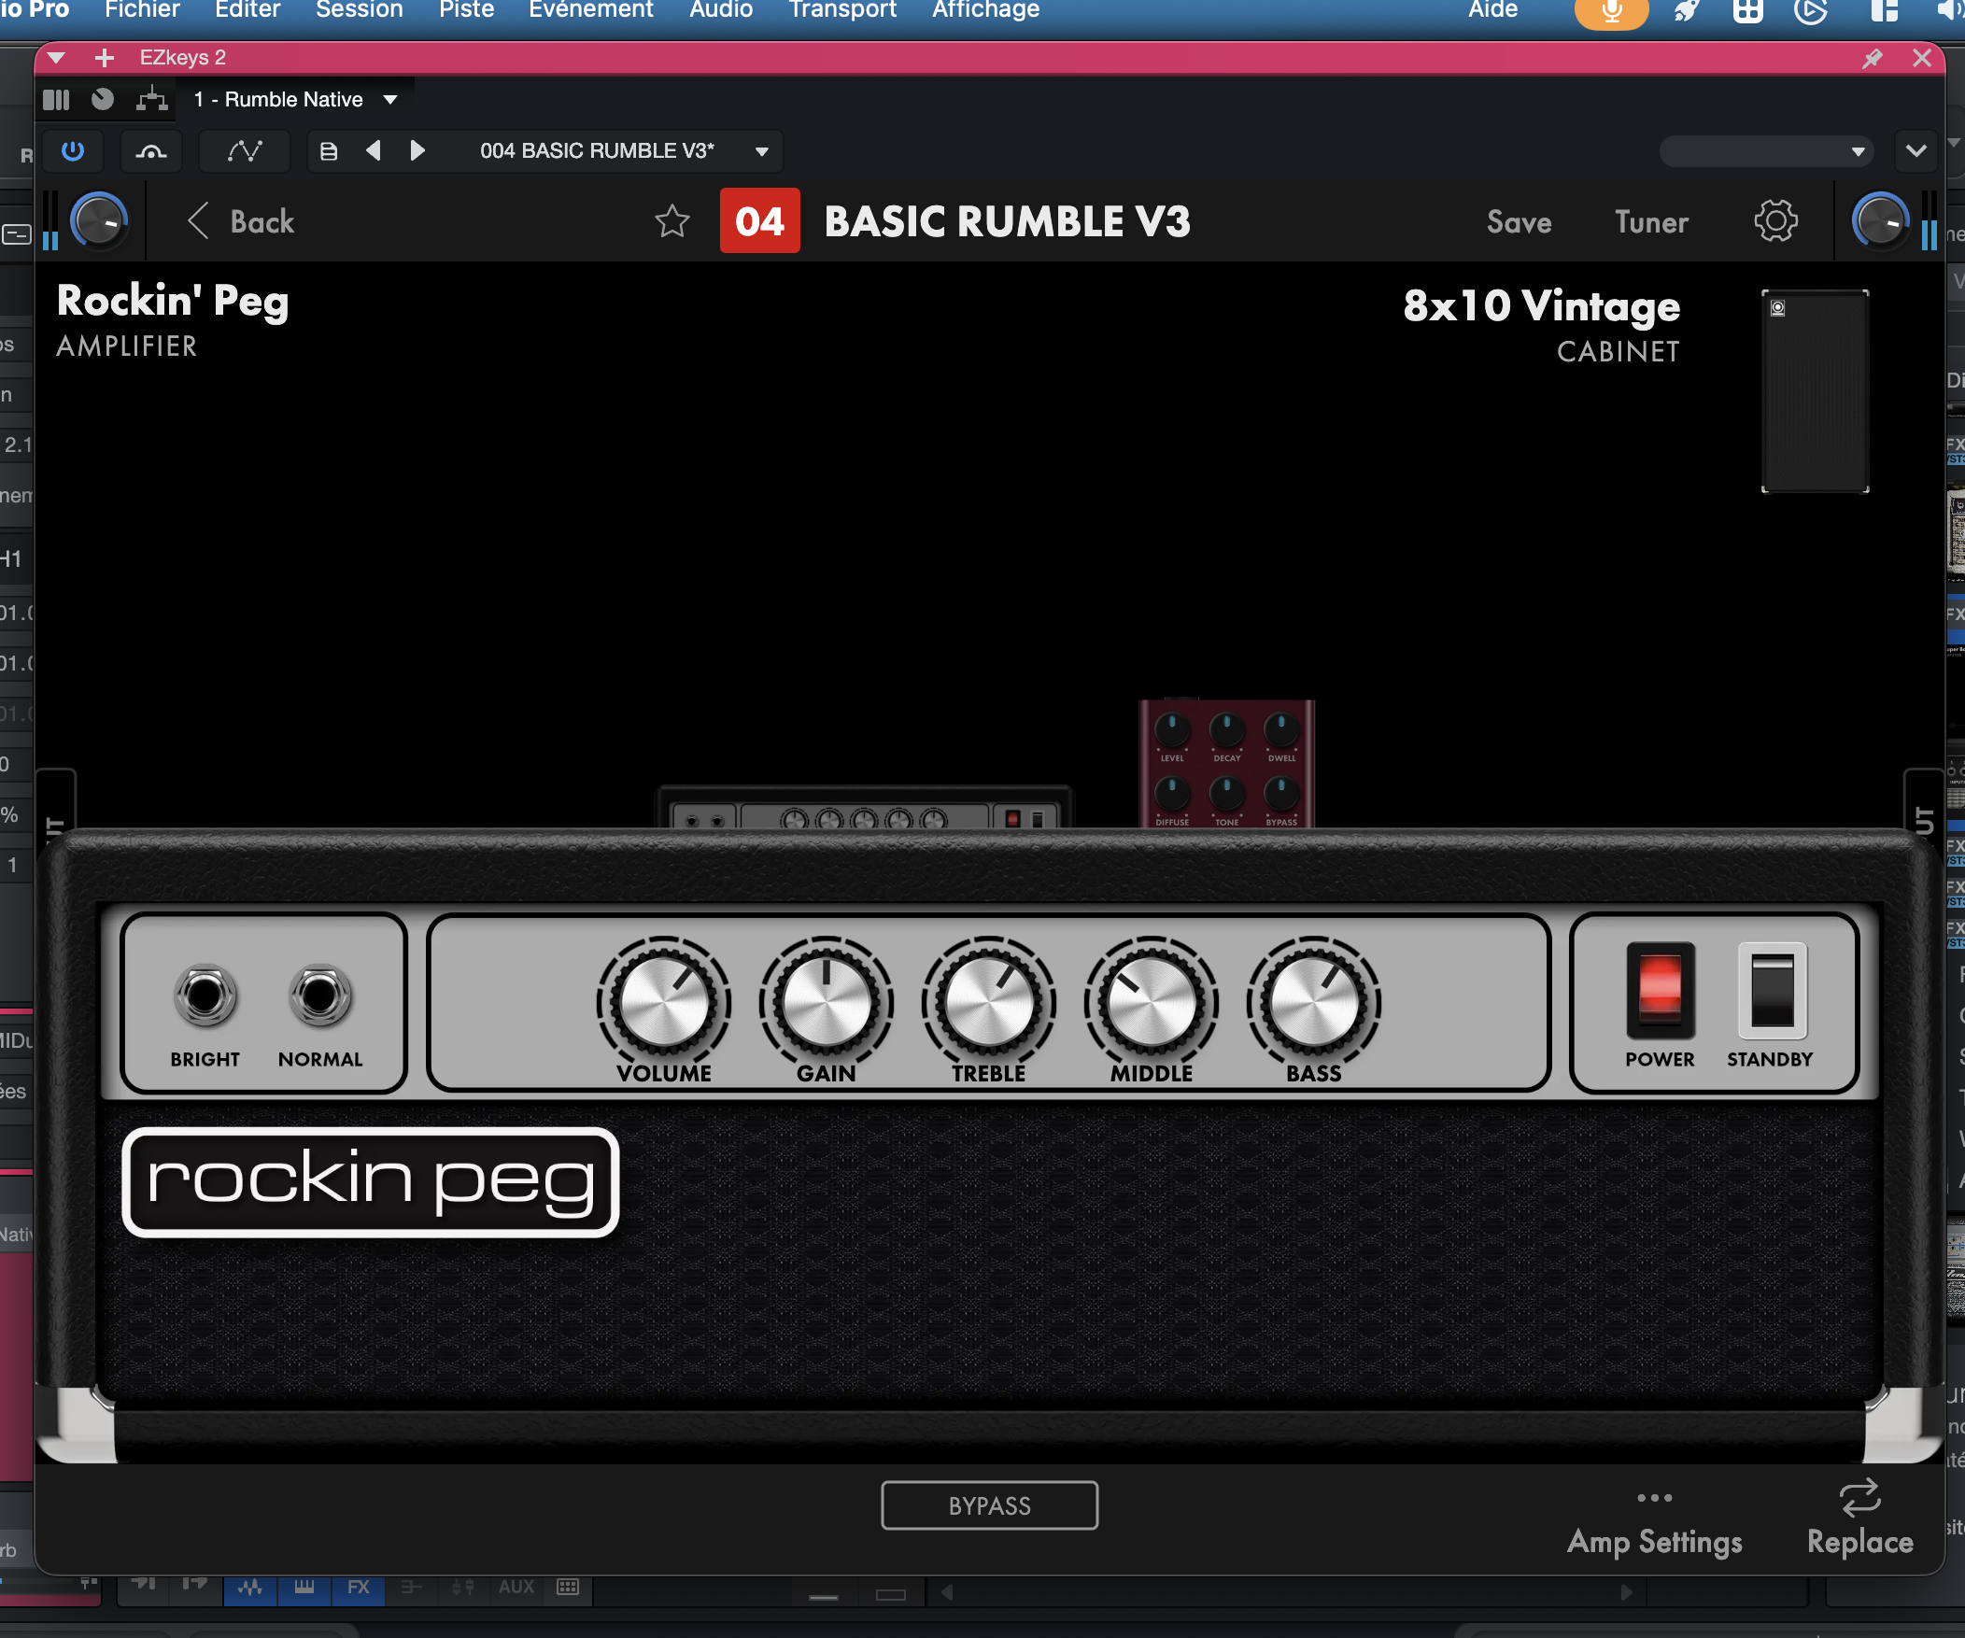
Task: Select the 8x10 Vintage cabinet thumbnail
Action: tap(1815, 391)
